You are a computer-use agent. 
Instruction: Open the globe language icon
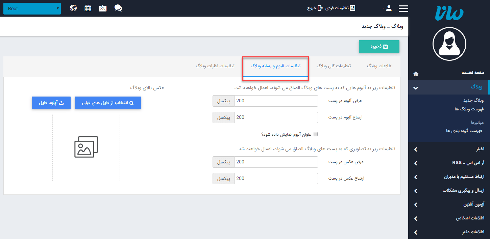tap(73, 7)
